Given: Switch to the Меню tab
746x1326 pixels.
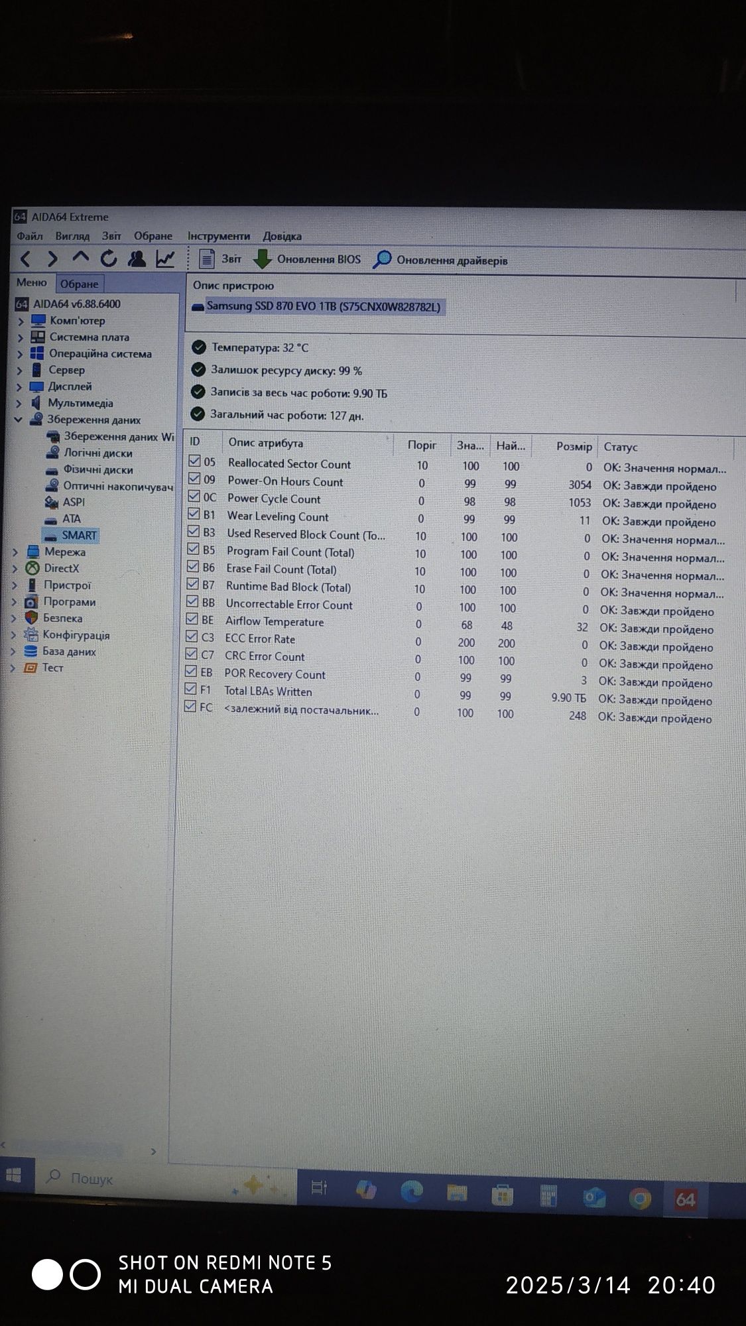Looking at the screenshot, I should click(32, 282).
